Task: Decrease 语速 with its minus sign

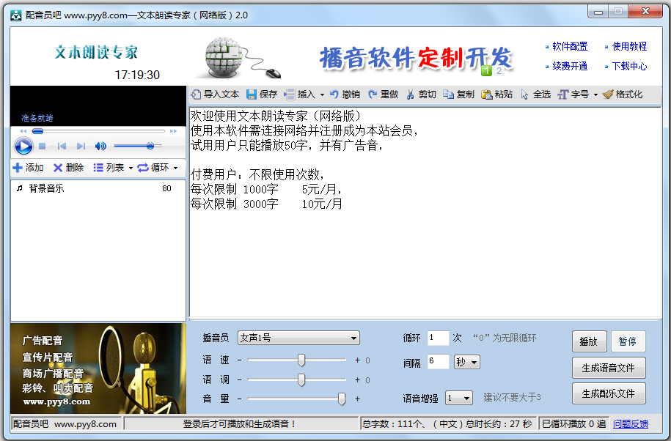Action: 239,360
